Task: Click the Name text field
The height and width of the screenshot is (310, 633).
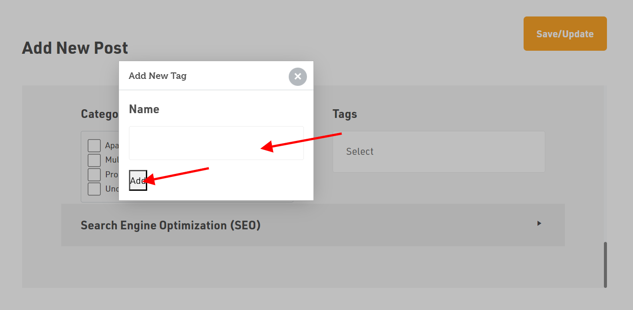Action: coord(216,143)
